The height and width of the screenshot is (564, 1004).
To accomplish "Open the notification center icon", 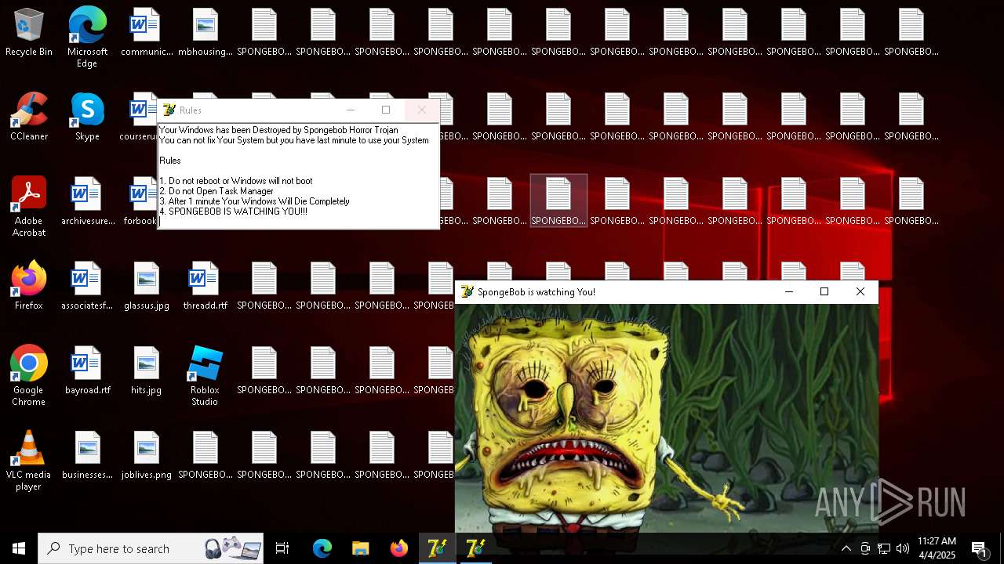I will coord(979,548).
